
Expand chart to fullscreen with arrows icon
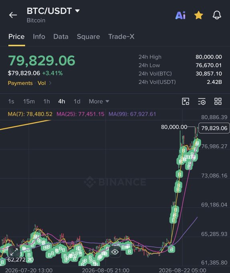[x=14, y=252]
